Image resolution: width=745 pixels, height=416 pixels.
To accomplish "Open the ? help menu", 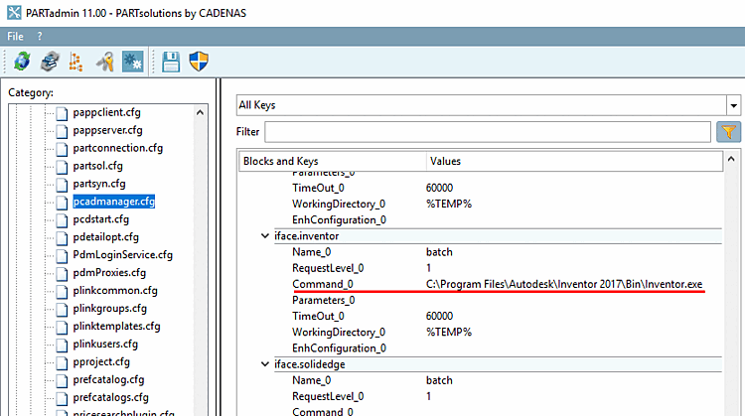I will [x=40, y=36].
